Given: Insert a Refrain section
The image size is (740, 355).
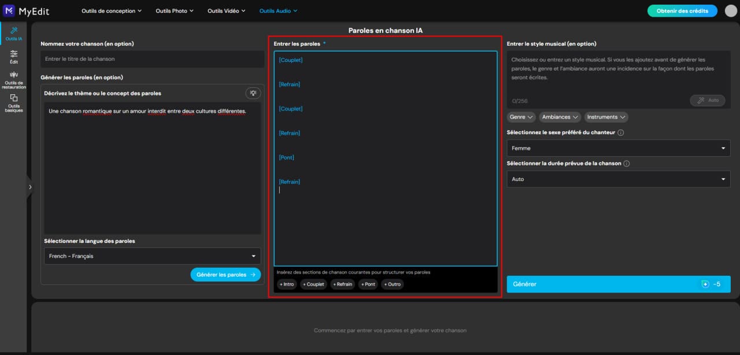Looking at the screenshot, I should coord(343,284).
